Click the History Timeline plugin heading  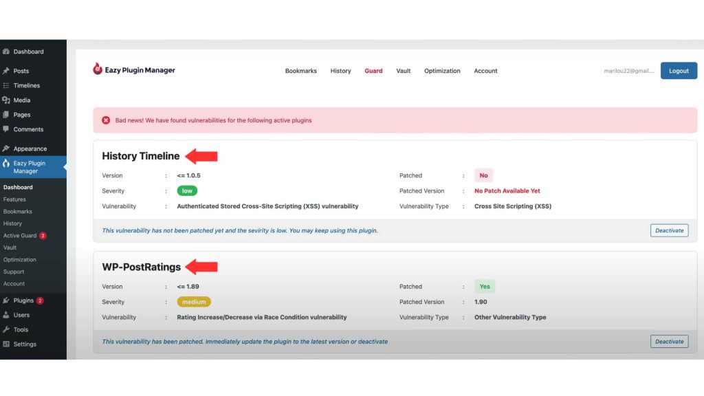pyautogui.click(x=140, y=156)
